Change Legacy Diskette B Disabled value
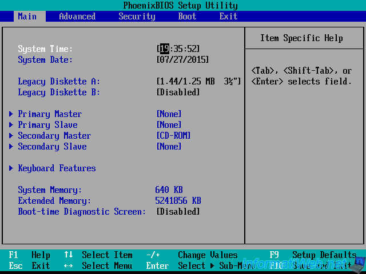Viewport: 366px width, 274px height. (178, 92)
